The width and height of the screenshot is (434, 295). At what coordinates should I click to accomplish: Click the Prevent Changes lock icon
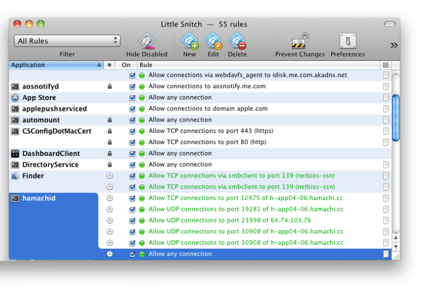(300, 41)
